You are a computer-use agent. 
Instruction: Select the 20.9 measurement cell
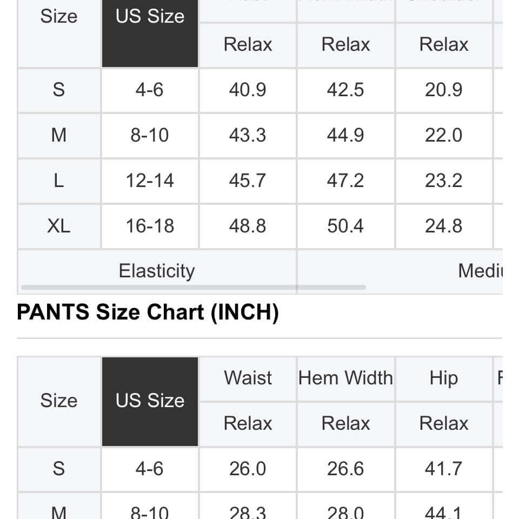pyautogui.click(x=443, y=89)
